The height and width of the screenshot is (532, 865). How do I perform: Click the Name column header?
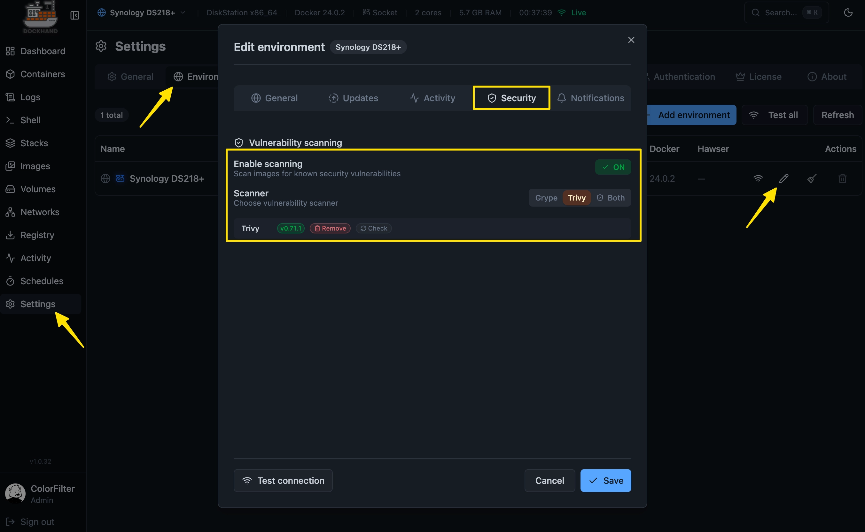[x=113, y=149]
